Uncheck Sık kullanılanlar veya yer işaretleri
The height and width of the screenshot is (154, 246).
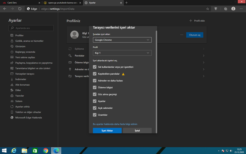[95, 67]
